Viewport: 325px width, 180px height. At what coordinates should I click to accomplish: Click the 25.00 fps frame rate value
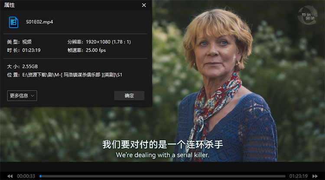coord(96,50)
